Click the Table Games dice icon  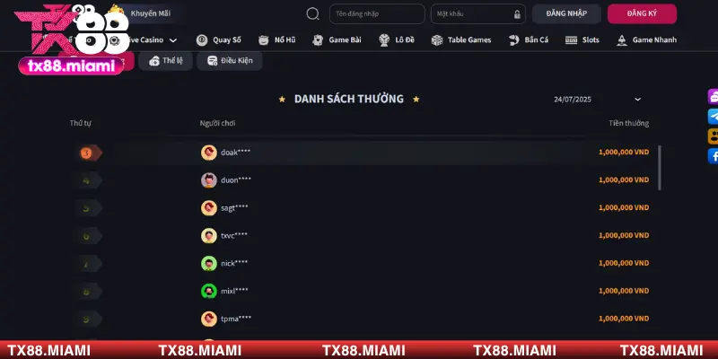coord(437,39)
